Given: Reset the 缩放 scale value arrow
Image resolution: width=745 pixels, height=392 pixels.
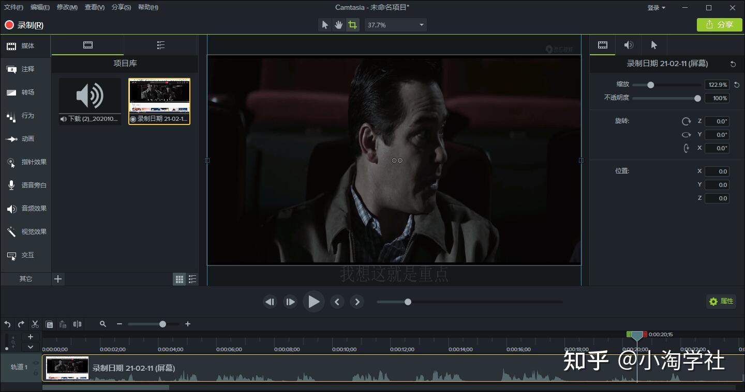Looking at the screenshot, I should [x=737, y=85].
